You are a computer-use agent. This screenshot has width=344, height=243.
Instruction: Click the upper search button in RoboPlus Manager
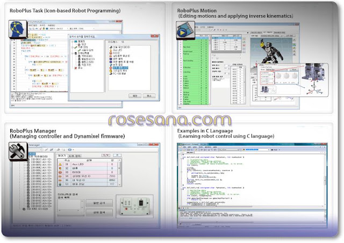pos(99,203)
